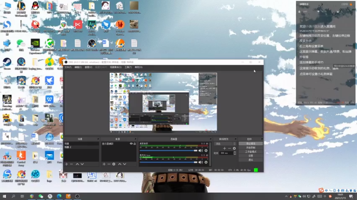Open the taskbar search icon

click(13, 196)
